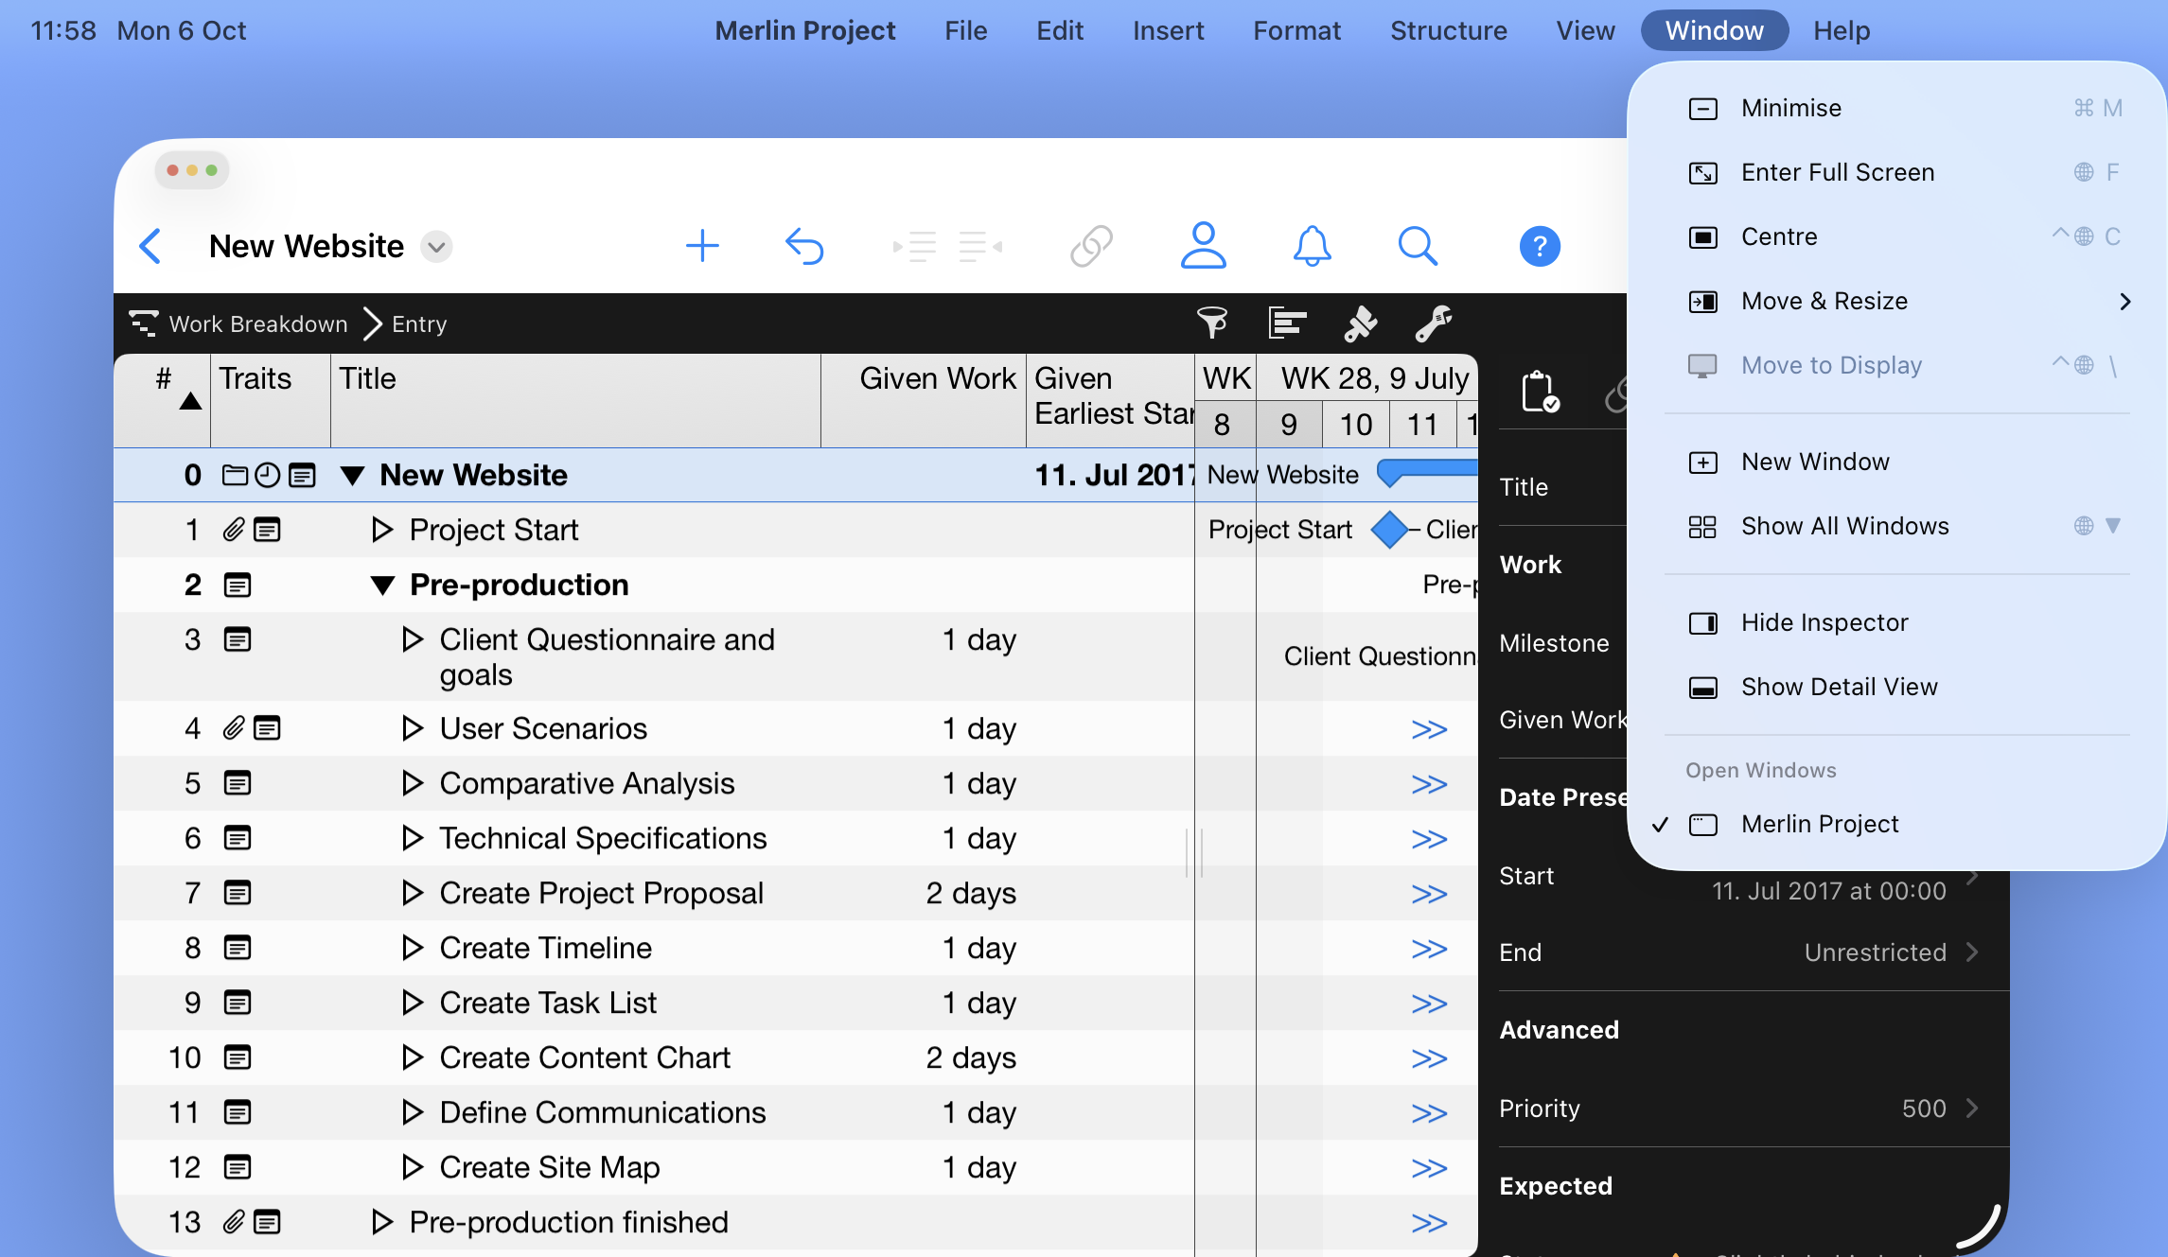2168x1257 pixels.
Task: Click the Undo arrow toolbar icon
Action: [804, 246]
